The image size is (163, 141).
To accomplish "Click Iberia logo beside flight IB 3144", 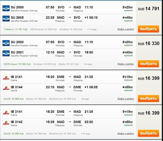I will click(6, 88).
